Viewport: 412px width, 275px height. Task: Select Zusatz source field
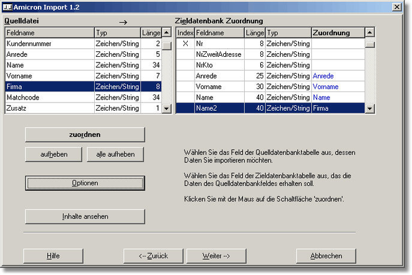(83, 108)
